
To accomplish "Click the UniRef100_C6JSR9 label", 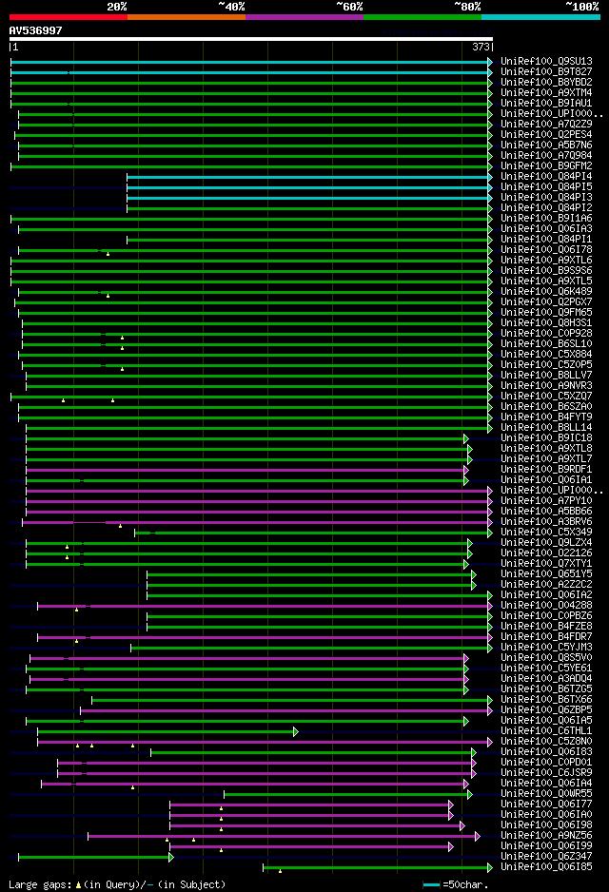I will (546, 772).
